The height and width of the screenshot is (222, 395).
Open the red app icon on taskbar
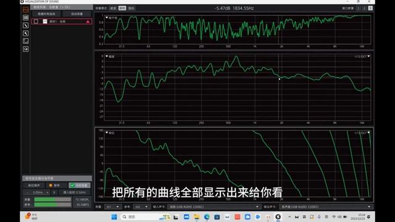(237, 216)
